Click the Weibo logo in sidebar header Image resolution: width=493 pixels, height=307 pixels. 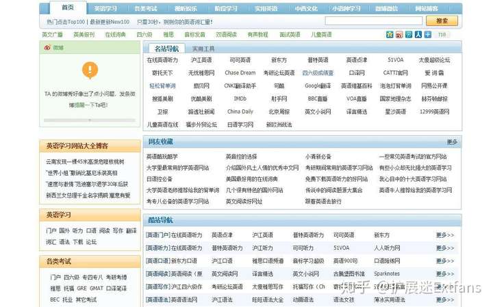(x=47, y=48)
